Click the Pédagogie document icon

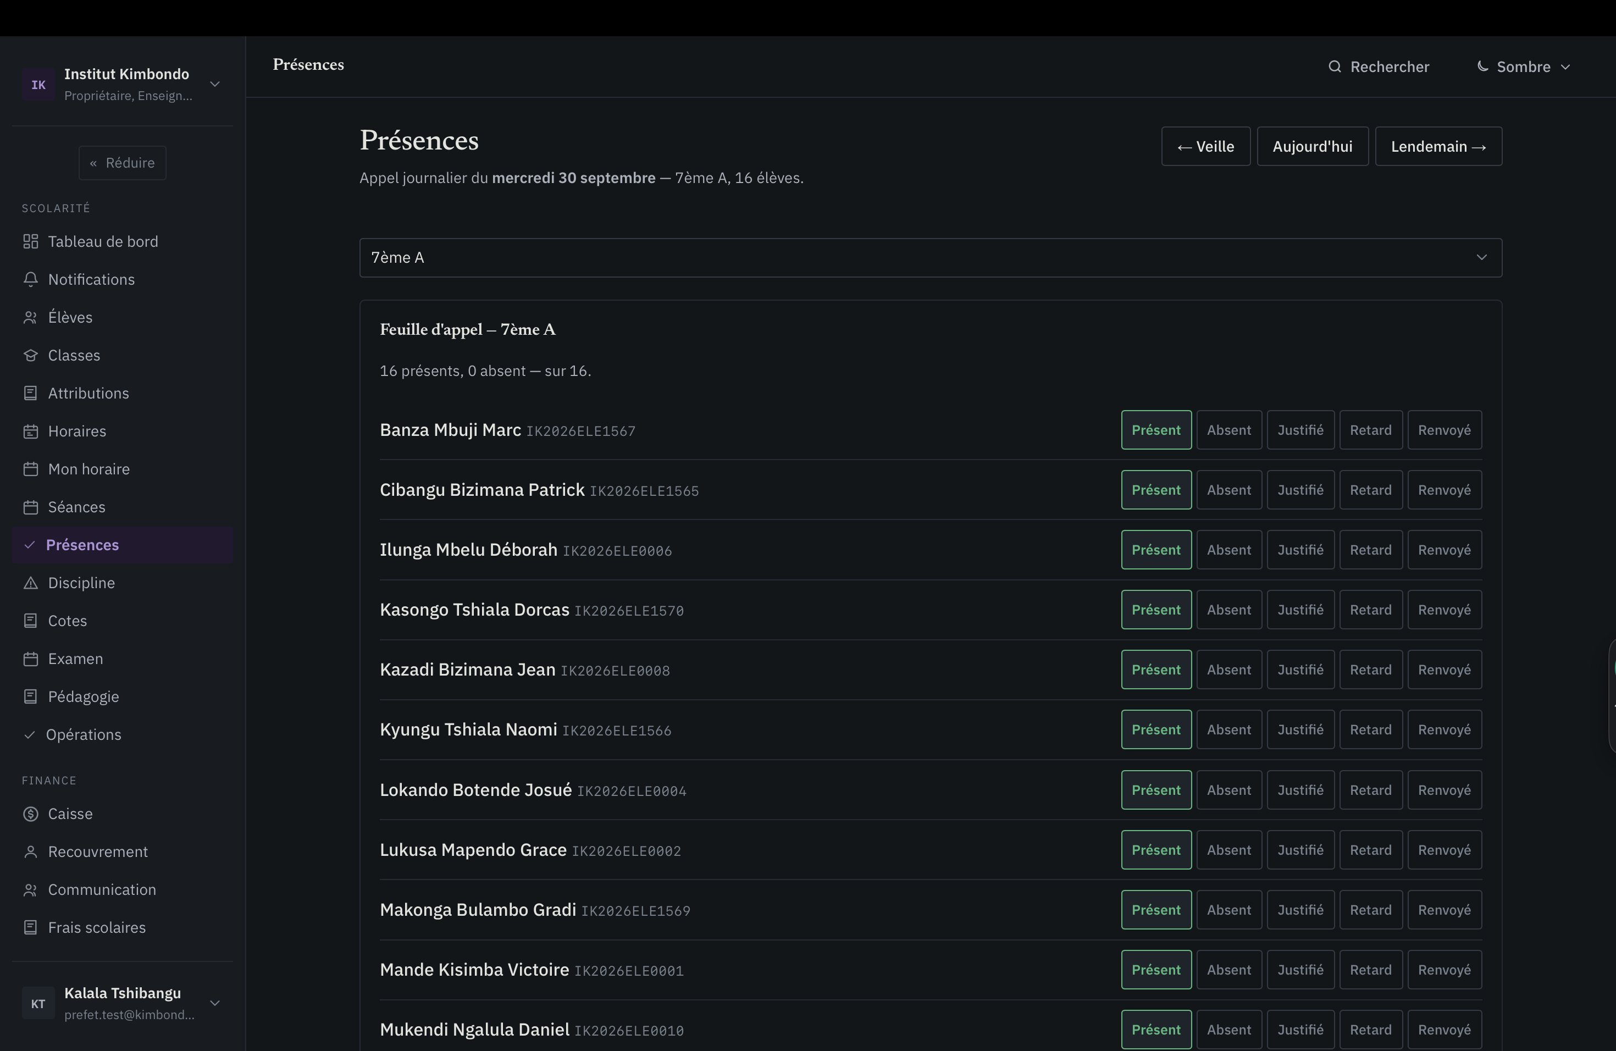pyautogui.click(x=31, y=696)
